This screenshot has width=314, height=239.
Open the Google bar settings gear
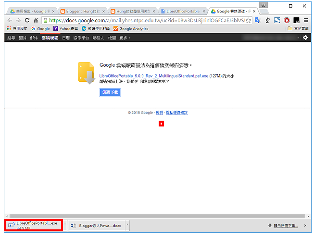point(305,38)
